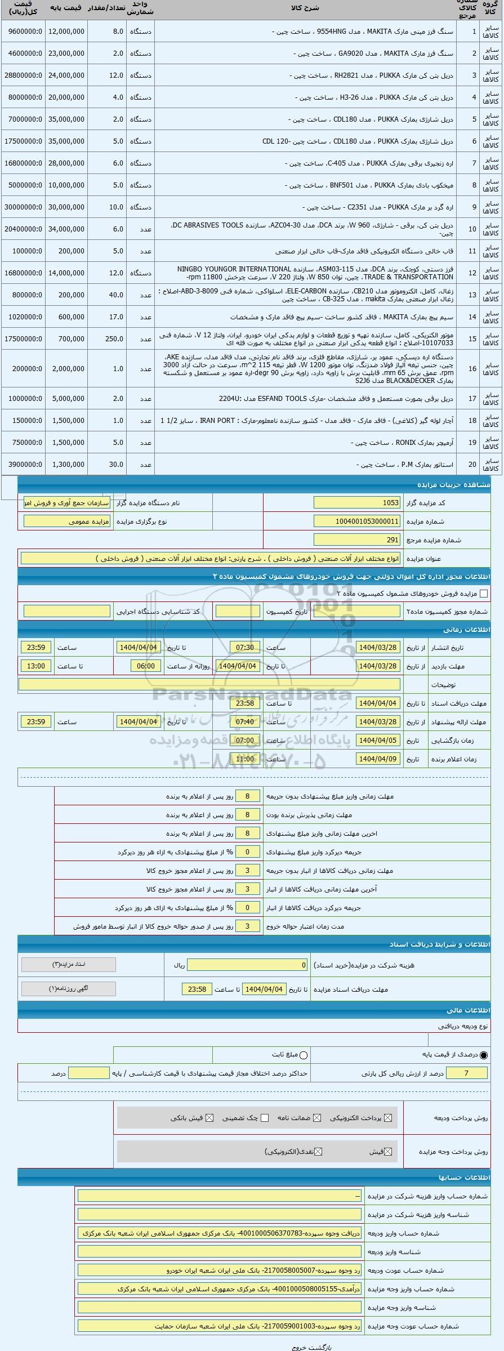504x1351 pixels.
Task: Click the عنوان مزایده title field
Action: click(211, 558)
